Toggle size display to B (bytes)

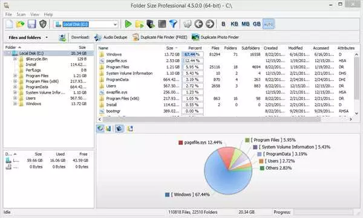pos(223,24)
